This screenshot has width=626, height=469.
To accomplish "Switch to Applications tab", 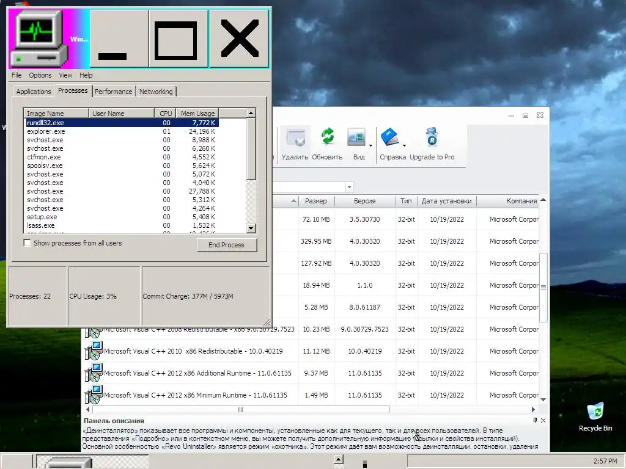I will pos(34,92).
